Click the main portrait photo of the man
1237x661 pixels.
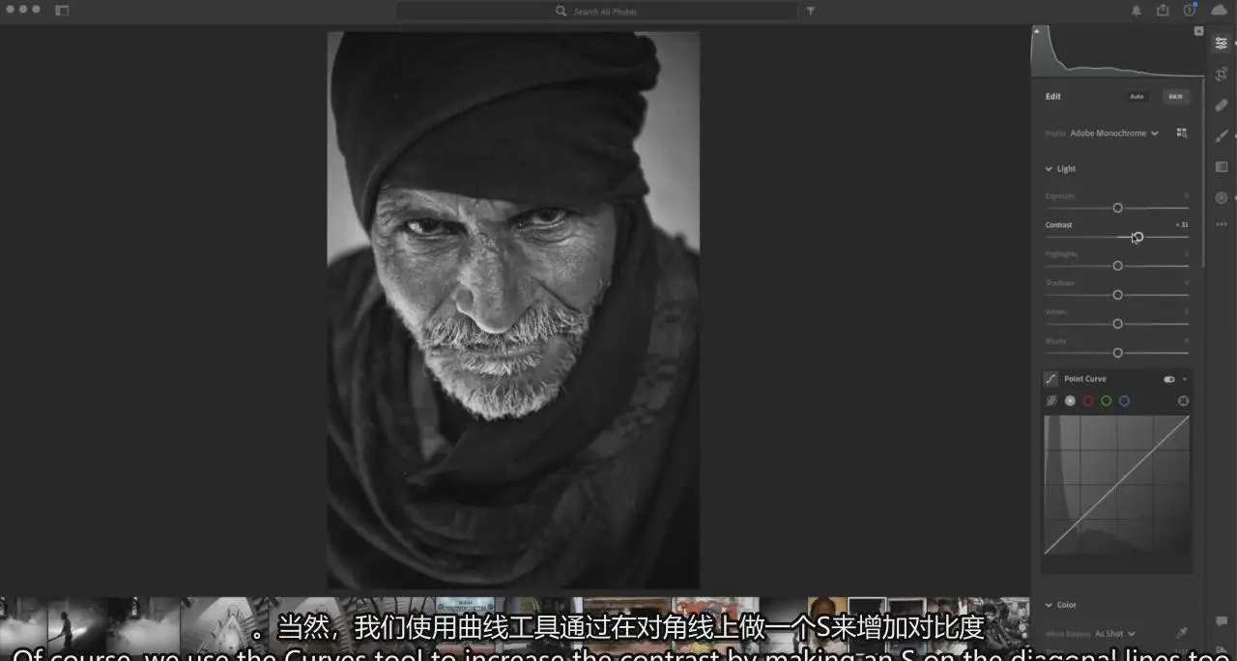point(513,310)
